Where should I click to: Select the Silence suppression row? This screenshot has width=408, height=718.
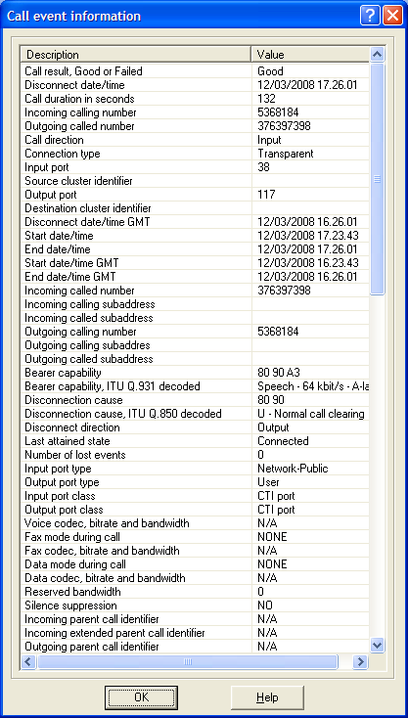click(195, 606)
